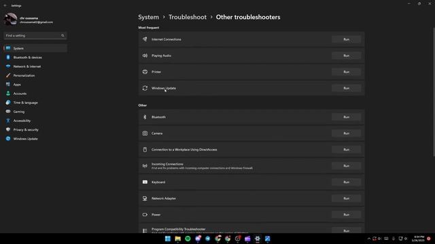Click the Internet Connections icon

point(145,39)
